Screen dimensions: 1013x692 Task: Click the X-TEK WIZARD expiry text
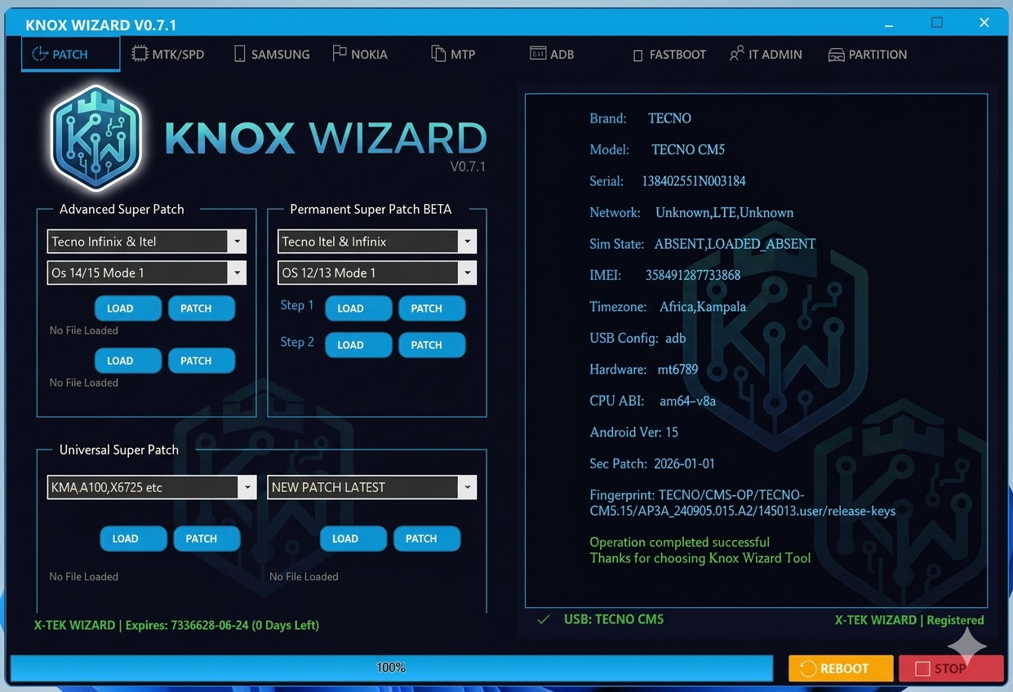(176, 625)
